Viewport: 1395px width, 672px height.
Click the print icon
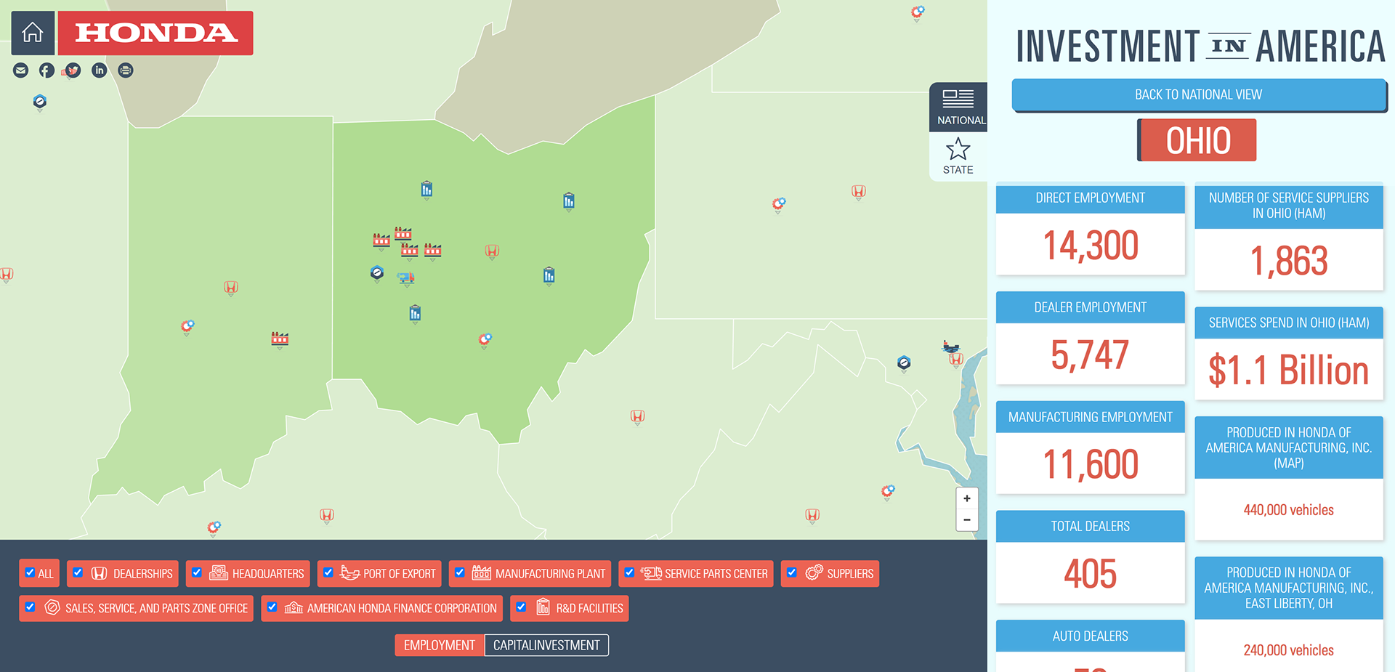[126, 70]
